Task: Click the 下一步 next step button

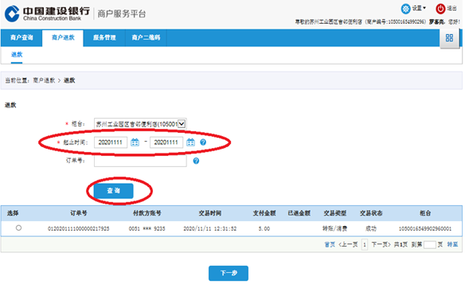Action: (x=229, y=273)
